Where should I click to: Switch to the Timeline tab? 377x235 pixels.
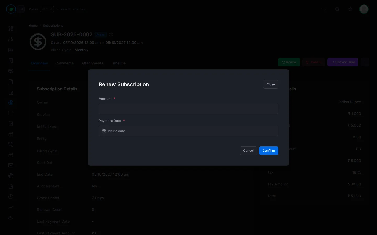click(x=118, y=63)
